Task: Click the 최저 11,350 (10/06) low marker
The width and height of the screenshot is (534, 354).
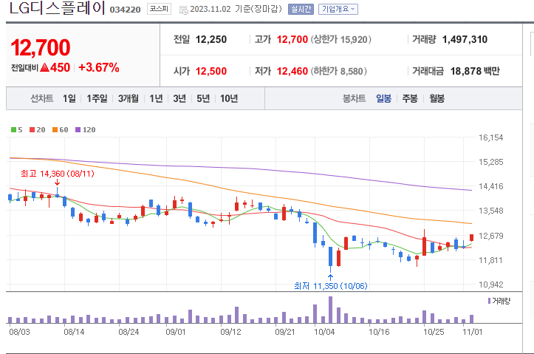Action: coord(331,286)
